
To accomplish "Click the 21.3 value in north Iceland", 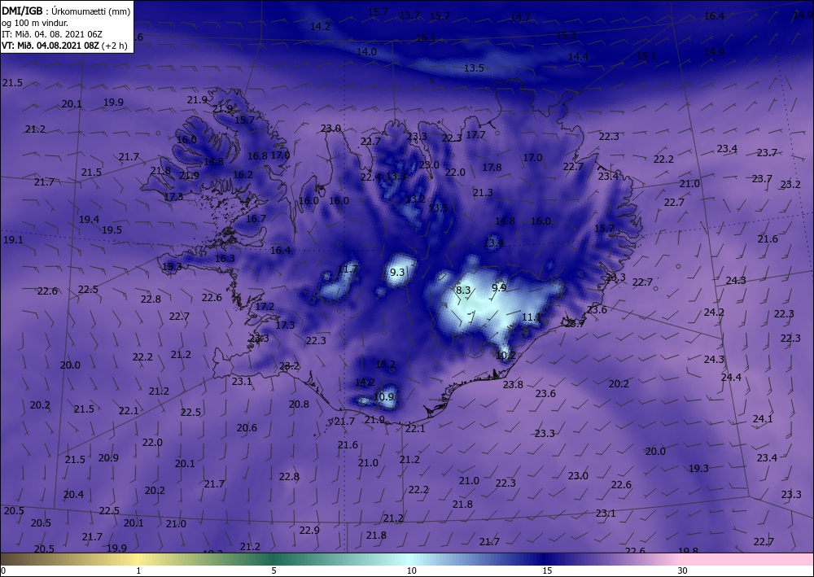I will tap(483, 193).
